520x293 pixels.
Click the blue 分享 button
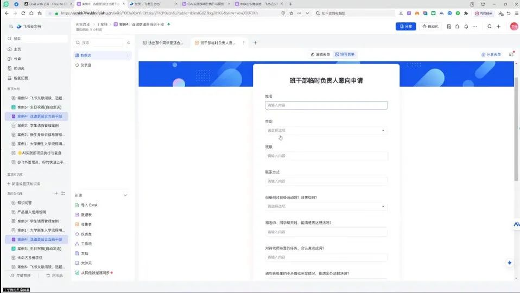(x=405, y=26)
